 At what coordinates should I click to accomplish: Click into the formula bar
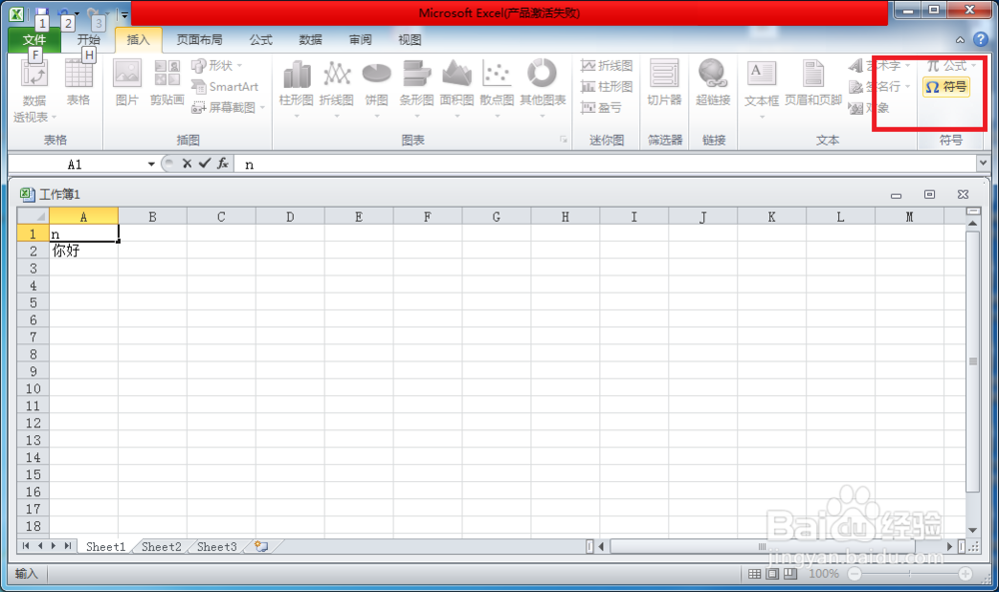(605, 165)
